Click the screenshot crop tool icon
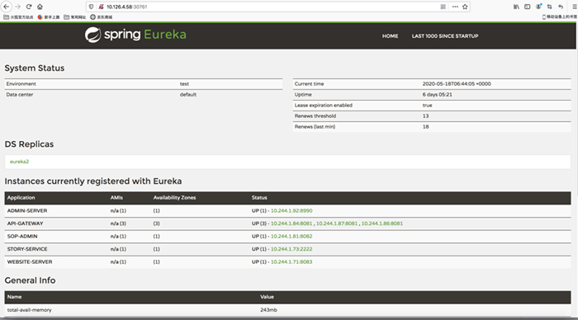 click(x=550, y=7)
